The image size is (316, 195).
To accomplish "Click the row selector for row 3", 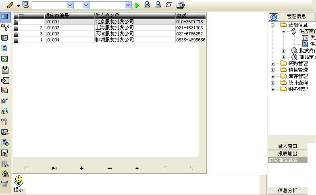I will pos(16,34).
